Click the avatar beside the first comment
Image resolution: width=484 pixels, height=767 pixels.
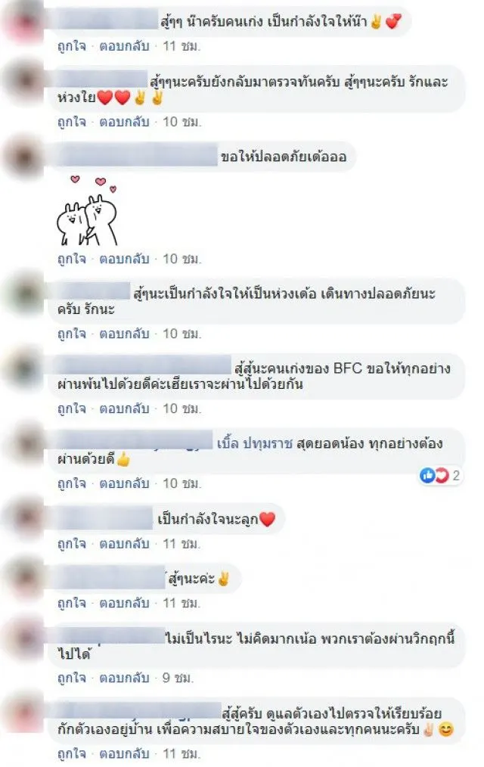[24, 23]
